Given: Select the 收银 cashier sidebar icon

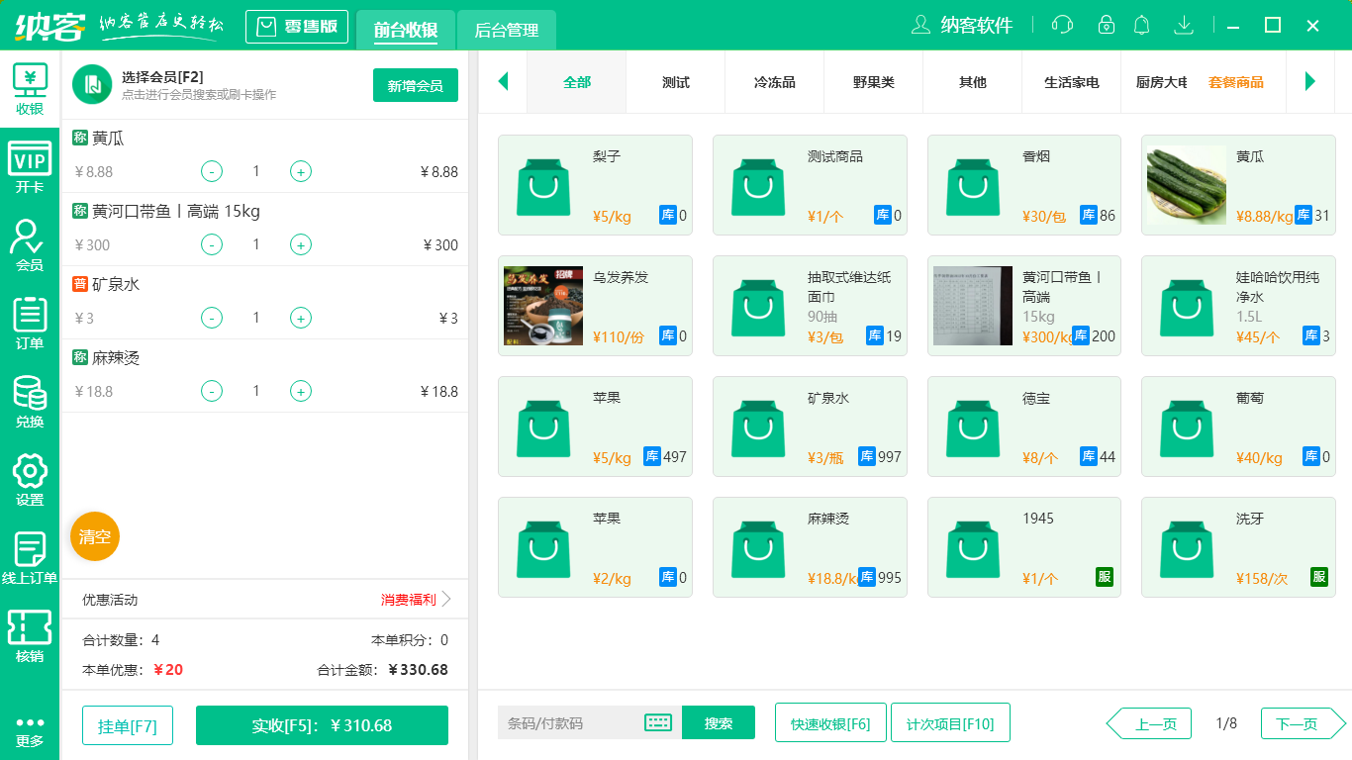Looking at the screenshot, I should click(x=30, y=87).
